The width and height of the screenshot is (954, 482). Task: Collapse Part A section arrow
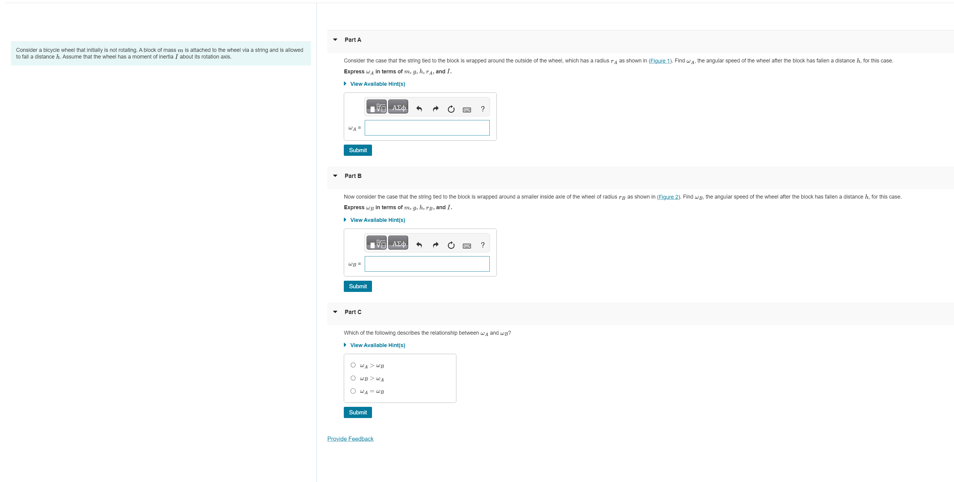(x=335, y=40)
